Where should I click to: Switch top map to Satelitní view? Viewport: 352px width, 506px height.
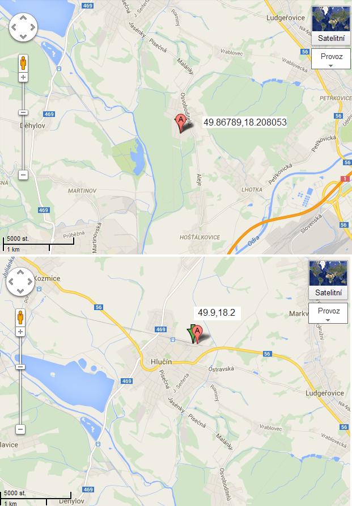(331, 26)
